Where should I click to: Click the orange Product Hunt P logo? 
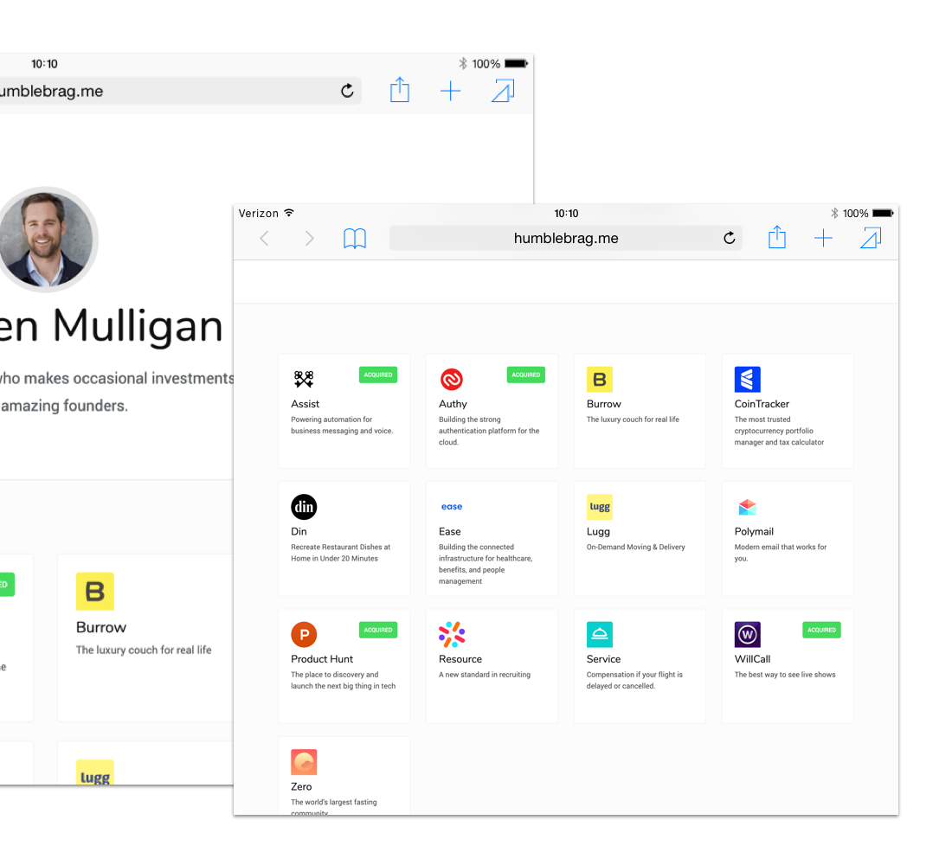304,634
